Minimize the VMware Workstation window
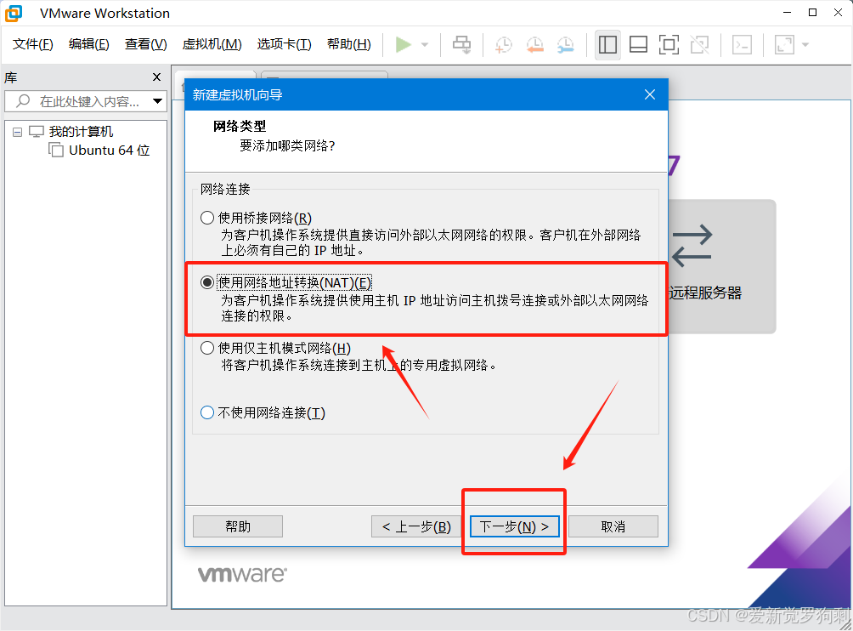853x631 pixels. click(x=788, y=13)
